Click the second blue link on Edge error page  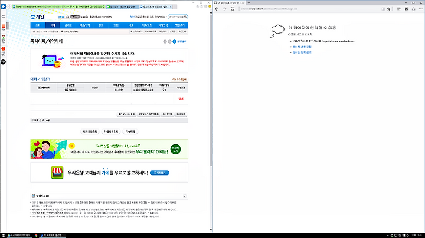[302, 52]
